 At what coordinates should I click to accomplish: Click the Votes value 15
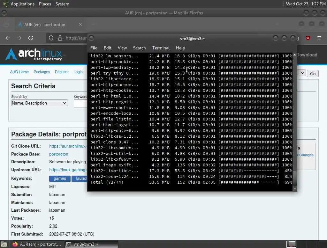51,218
